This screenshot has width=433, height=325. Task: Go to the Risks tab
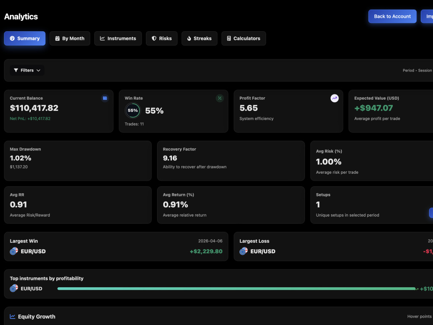click(x=162, y=39)
